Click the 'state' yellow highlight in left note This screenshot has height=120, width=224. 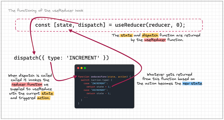47,93
